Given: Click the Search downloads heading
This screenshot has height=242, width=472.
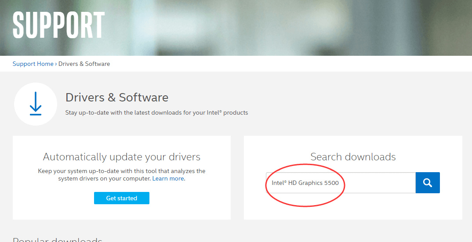Looking at the screenshot, I should 353,157.
